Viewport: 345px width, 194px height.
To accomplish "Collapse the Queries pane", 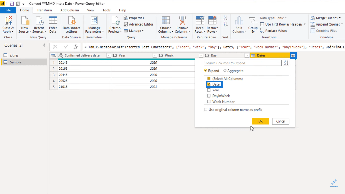I will 44,45.
